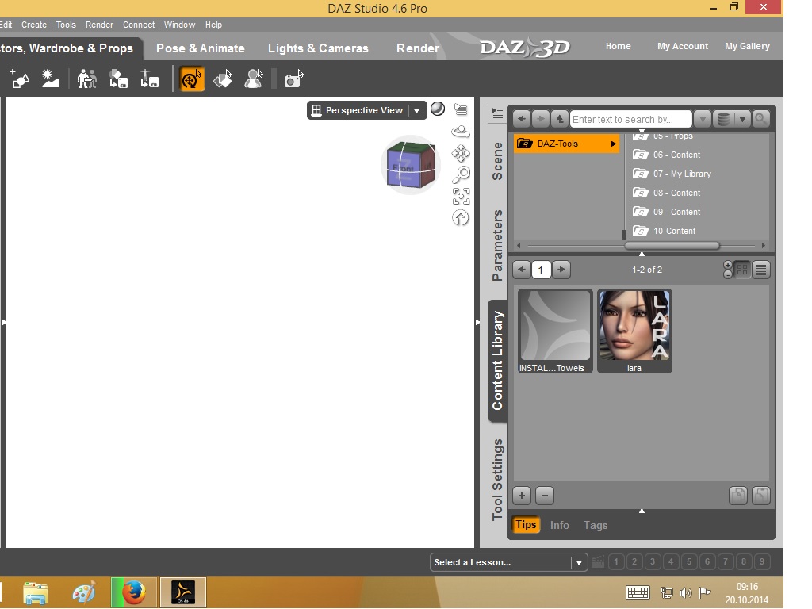Switch to icon grid view
The width and height of the screenshot is (812, 609).
click(742, 270)
